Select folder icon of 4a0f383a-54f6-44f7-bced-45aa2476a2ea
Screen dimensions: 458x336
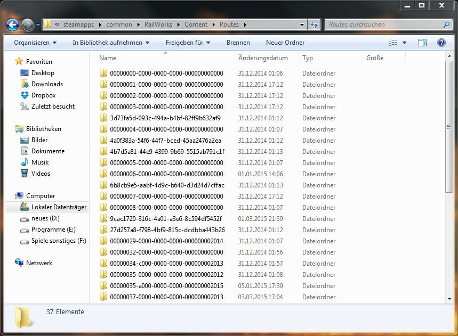(x=103, y=140)
